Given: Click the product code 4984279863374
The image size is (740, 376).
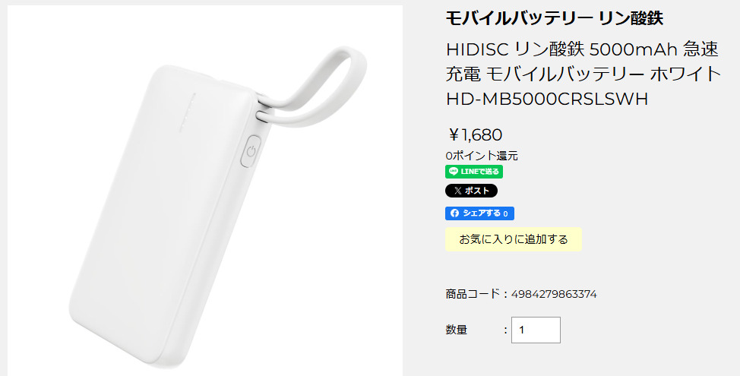Looking at the screenshot, I should point(554,295).
